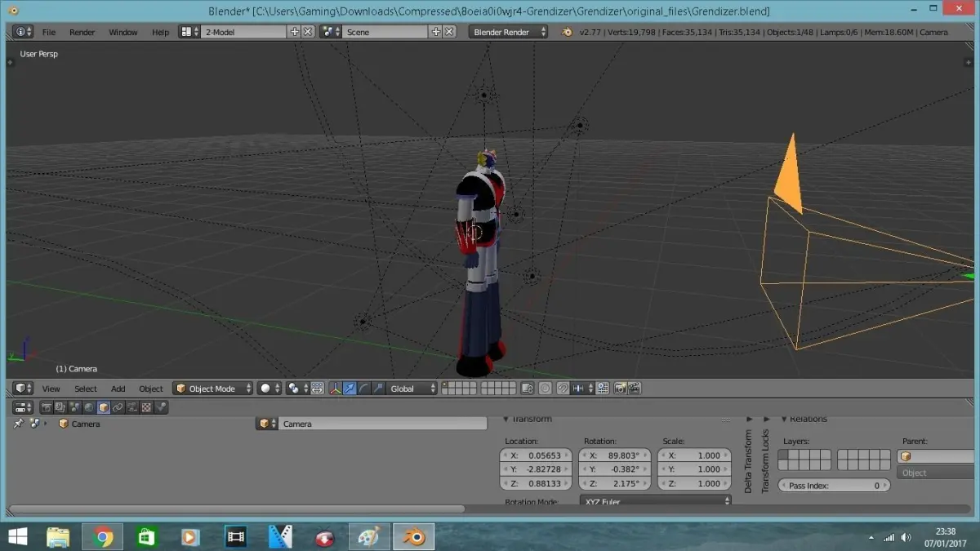Toggle the pin icon in properties context

click(18, 424)
